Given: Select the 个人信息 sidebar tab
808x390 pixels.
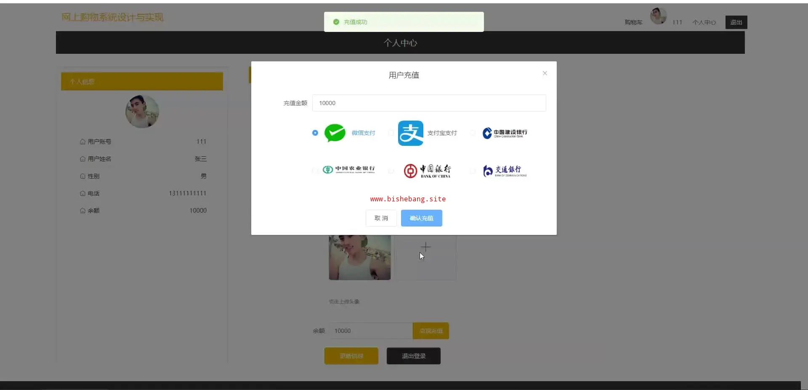Looking at the screenshot, I should point(142,82).
